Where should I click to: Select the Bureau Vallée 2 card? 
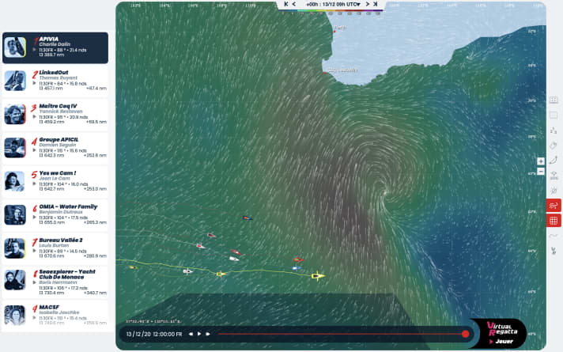click(55, 248)
